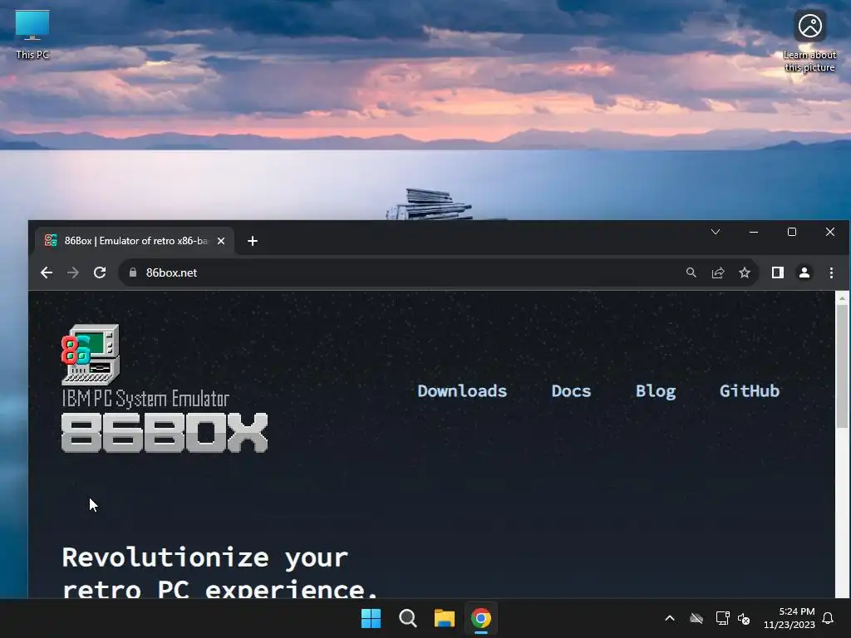This screenshot has height=638, width=851.
Task: Select the 86Box Emulator tab
Action: click(135, 241)
